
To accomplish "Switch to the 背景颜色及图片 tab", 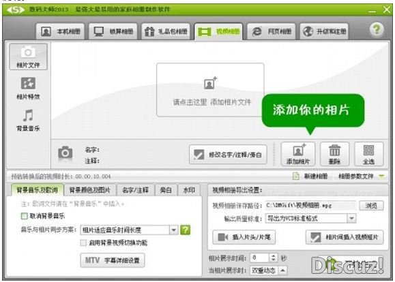I will click(89, 190).
